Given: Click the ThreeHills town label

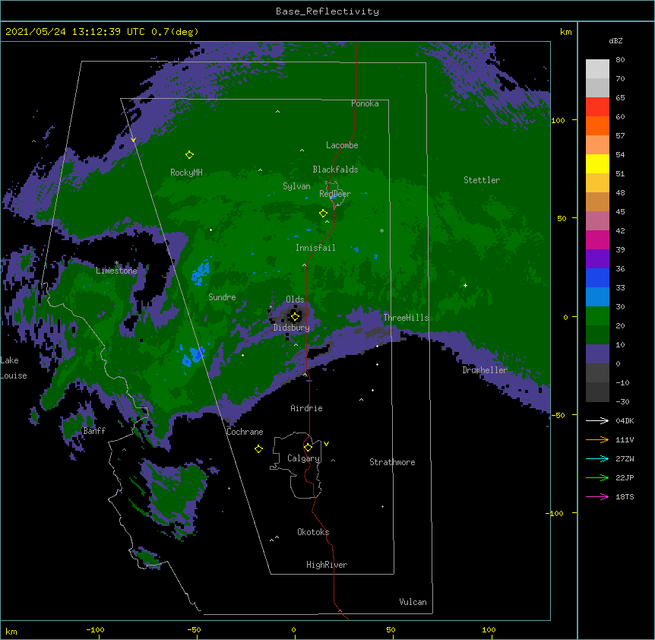Looking at the screenshot, I should click(406, 318).
